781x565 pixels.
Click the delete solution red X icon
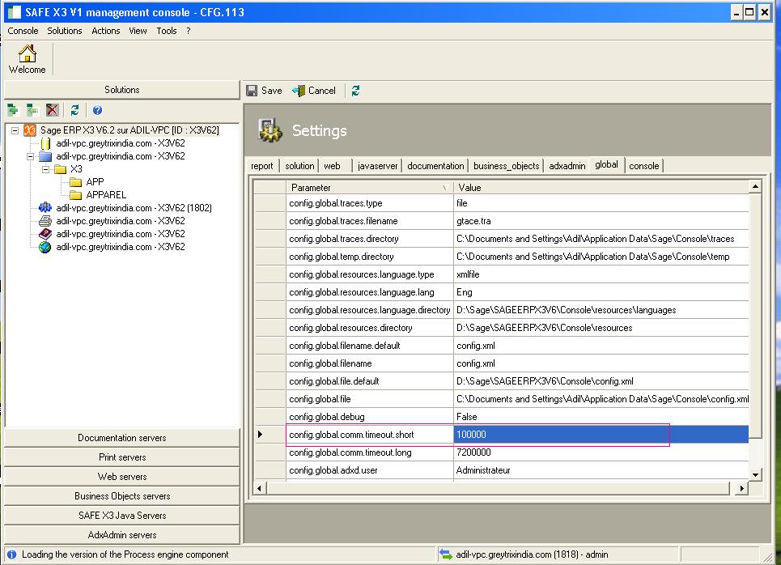(53, 109)
